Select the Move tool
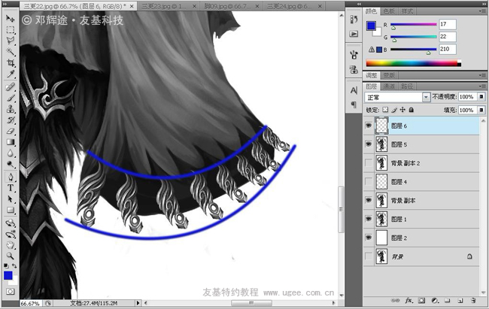The height and width of the screenshot is (309, 489). (10, 19)
